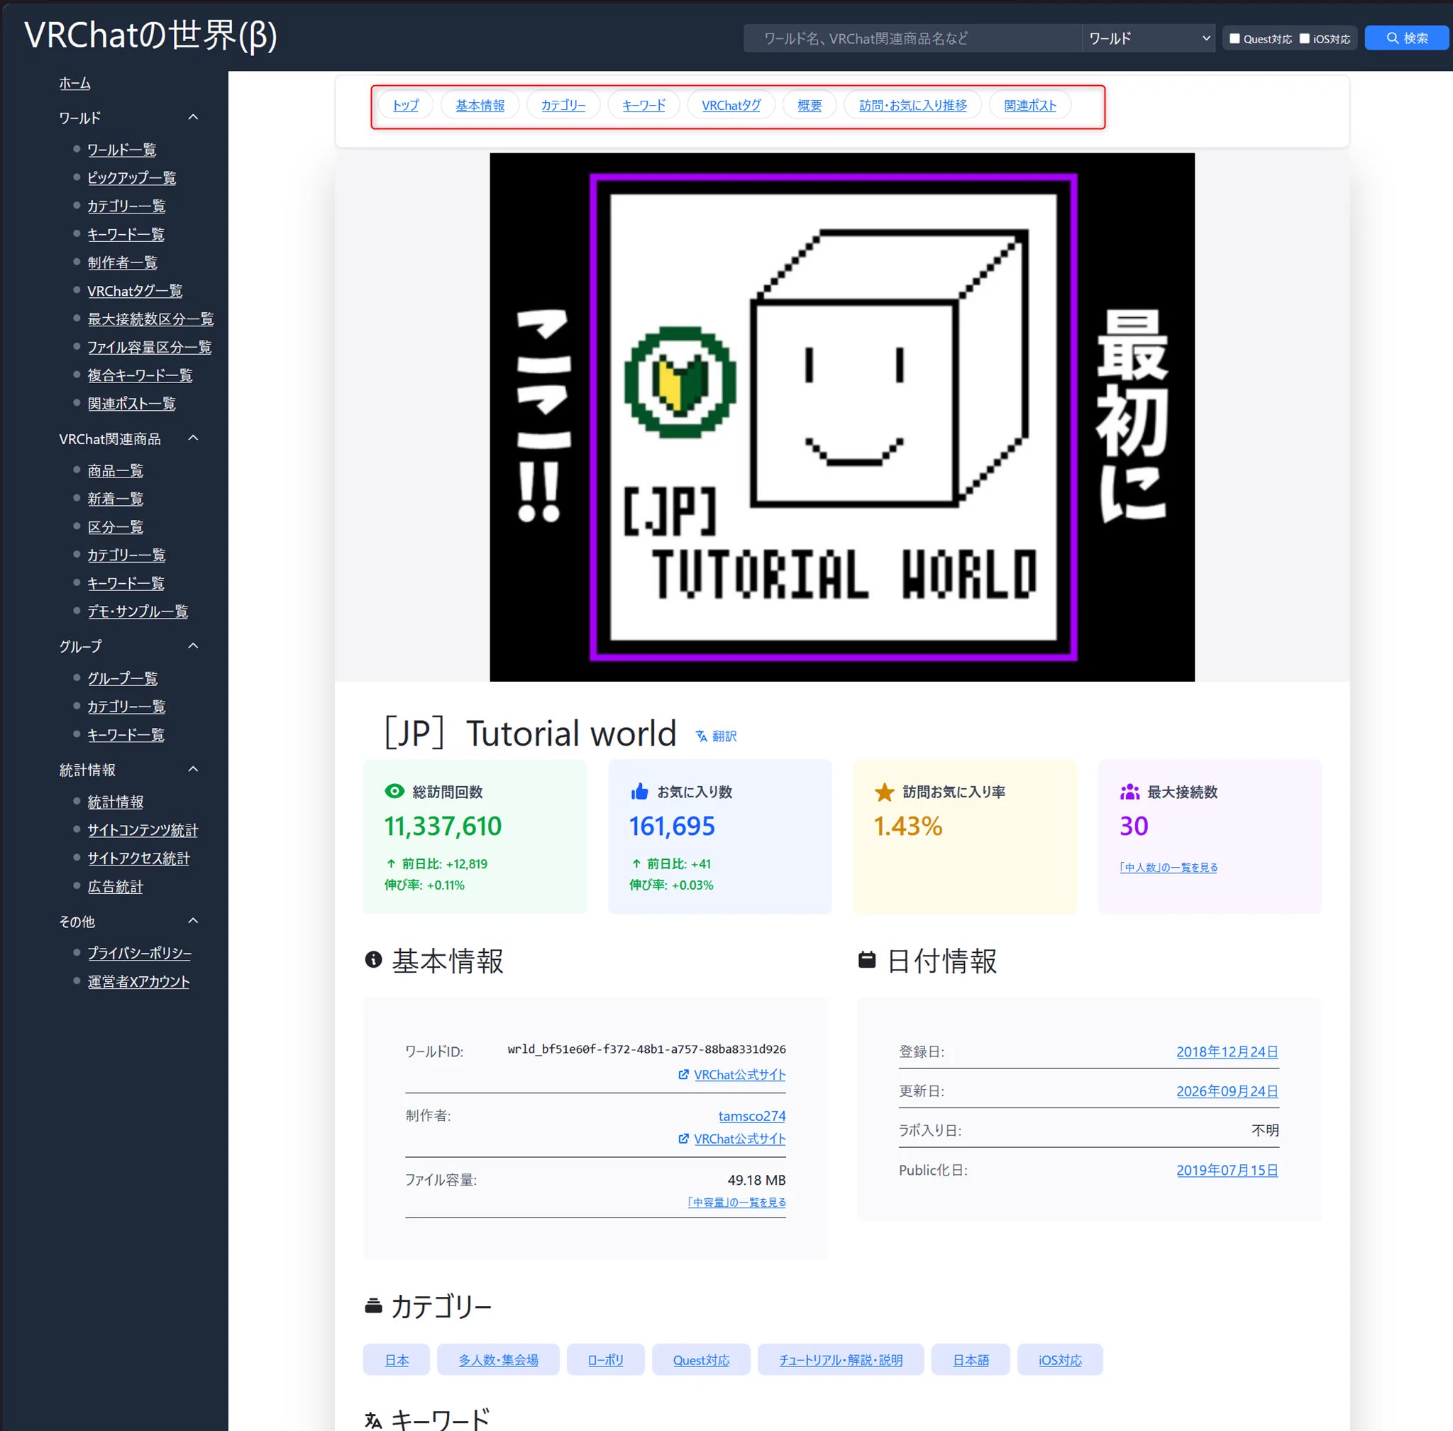1453x1431 pixels.
Task: Enable the iOS対応 checkbox
Action: pyautogui.click(x=1304, y=38)
